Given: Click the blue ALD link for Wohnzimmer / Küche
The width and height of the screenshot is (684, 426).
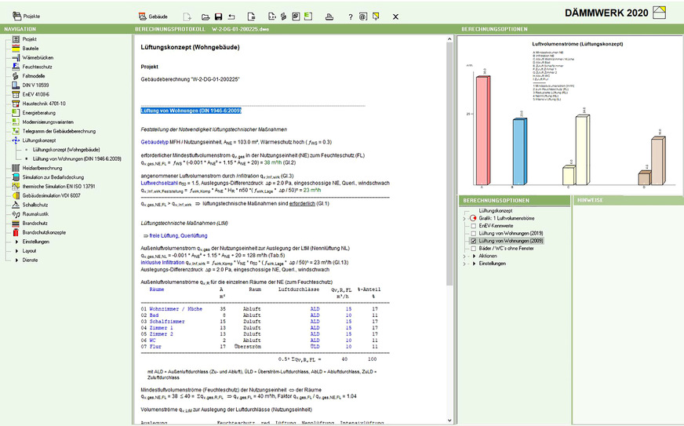Looking at the screenshot, I should (x=315, y=288).
